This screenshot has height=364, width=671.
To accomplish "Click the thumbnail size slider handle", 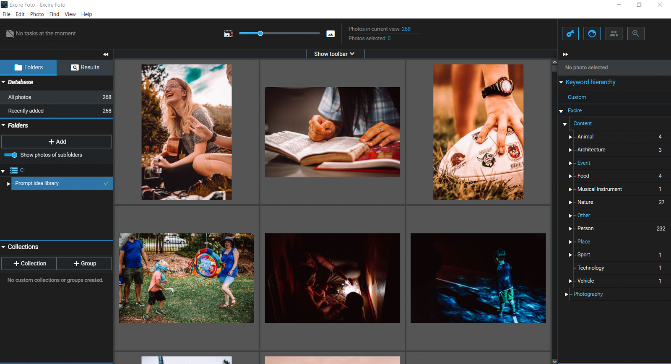I will (x=260, y=34).
